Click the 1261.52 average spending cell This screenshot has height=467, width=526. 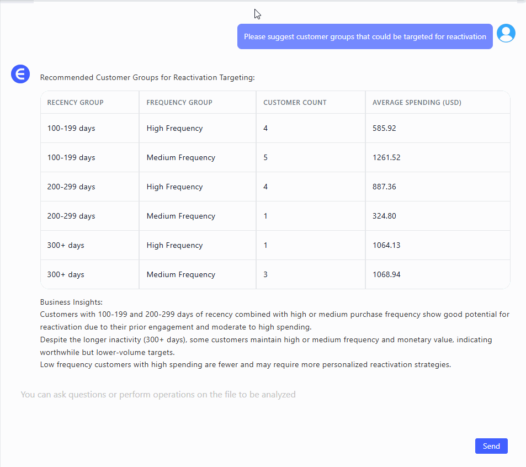click(x=386, y=157)
